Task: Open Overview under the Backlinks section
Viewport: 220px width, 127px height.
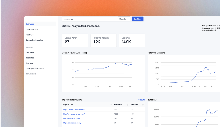Action: pos(30,52)
